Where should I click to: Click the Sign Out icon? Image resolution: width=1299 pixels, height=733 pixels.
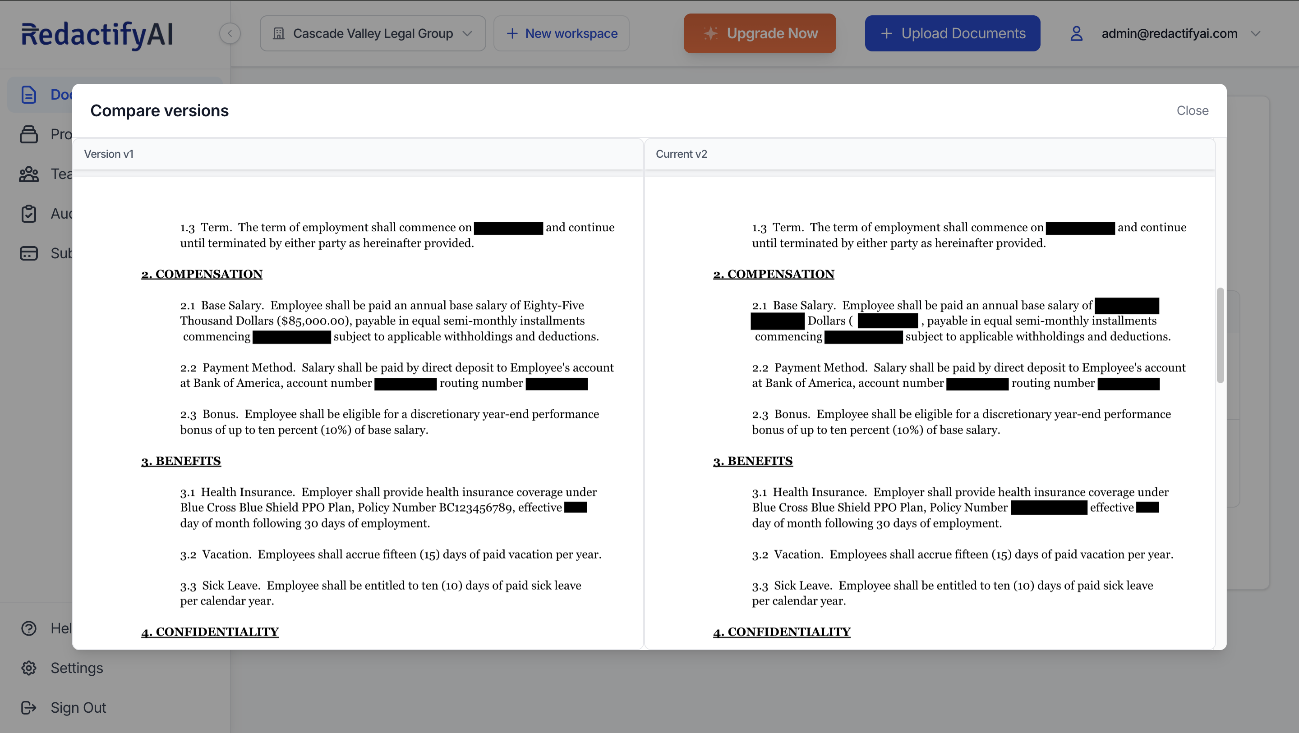[x=29, y=708]
